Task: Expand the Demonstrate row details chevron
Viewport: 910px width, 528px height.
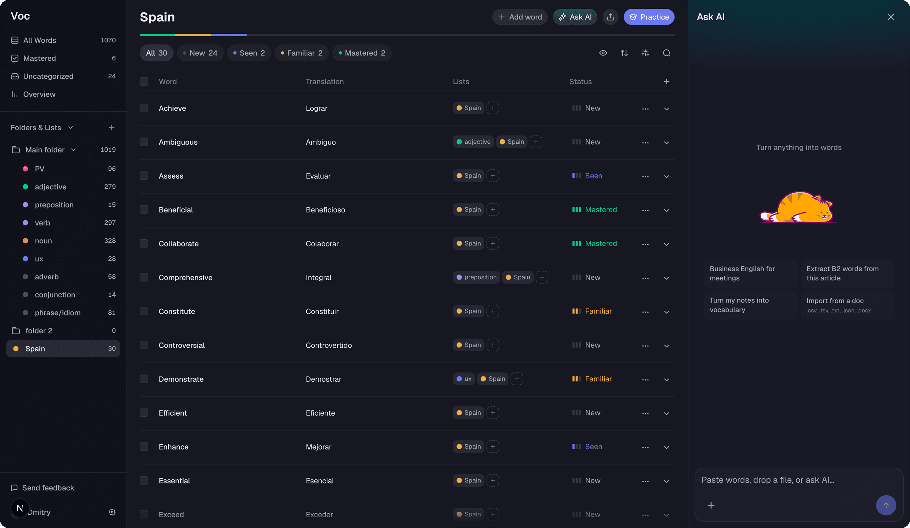Action: [666, 380]
